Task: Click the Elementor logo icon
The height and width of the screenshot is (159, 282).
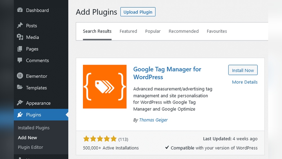Action: pos(20,76)
